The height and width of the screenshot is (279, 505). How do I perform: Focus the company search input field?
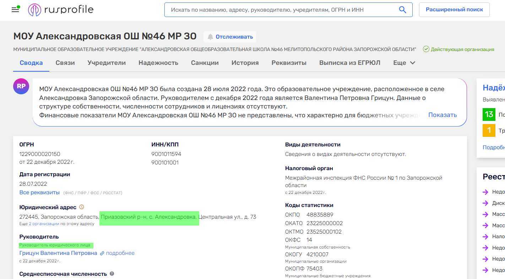click(281, 10)
